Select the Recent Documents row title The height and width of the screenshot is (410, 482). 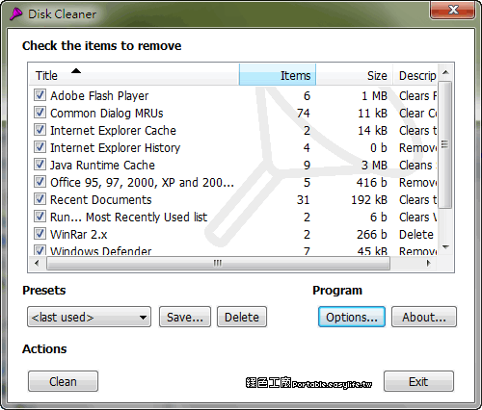point(101,199)
